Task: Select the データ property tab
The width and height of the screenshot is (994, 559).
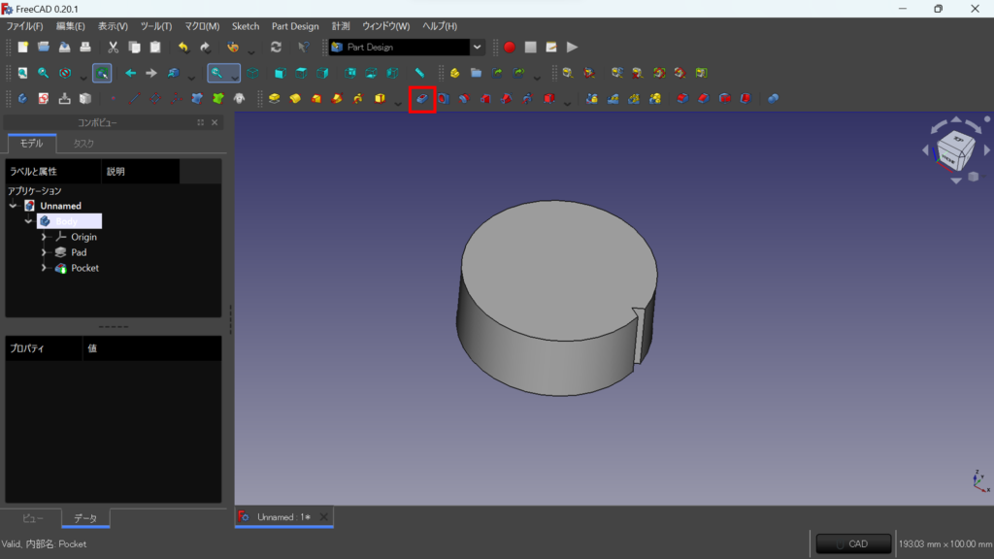Action: click(x=85, y=518)
